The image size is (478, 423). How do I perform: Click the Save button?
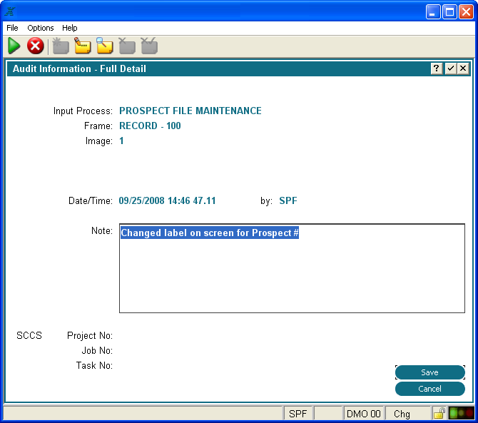429,372
